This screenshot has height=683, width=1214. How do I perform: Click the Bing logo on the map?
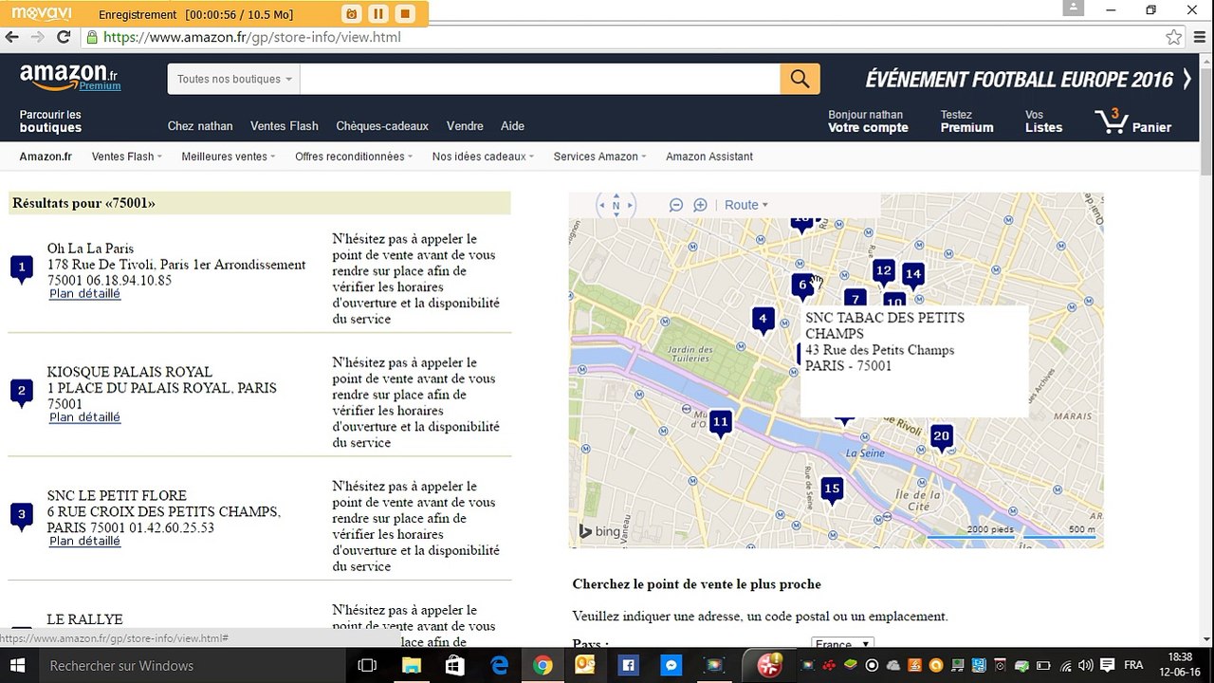click(600, 531)
